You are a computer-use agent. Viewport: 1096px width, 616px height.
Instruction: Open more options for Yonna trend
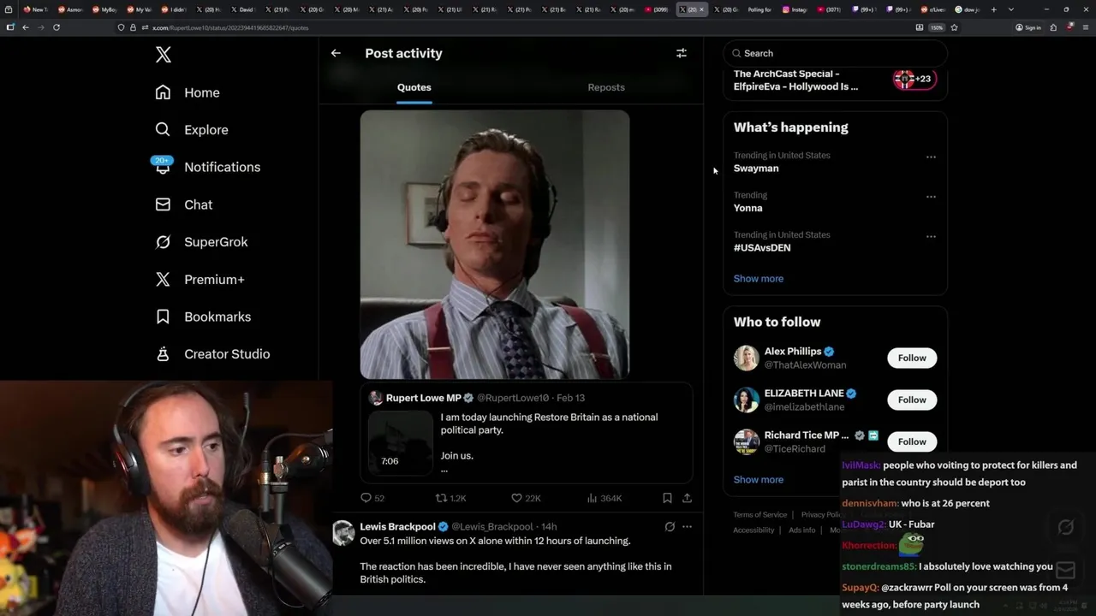(931, 197)
